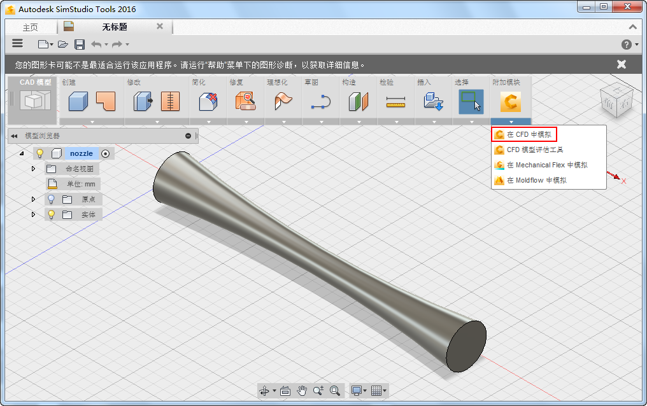This screenshot has width=647, height=406.
Task: Select the orange sheet create tool
Action: (106, 101)
